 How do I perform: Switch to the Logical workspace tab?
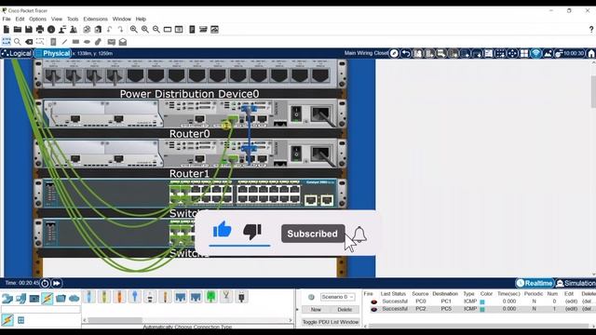(17, 54)
